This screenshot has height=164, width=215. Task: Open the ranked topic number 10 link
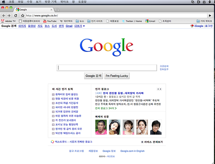(68, 133)
